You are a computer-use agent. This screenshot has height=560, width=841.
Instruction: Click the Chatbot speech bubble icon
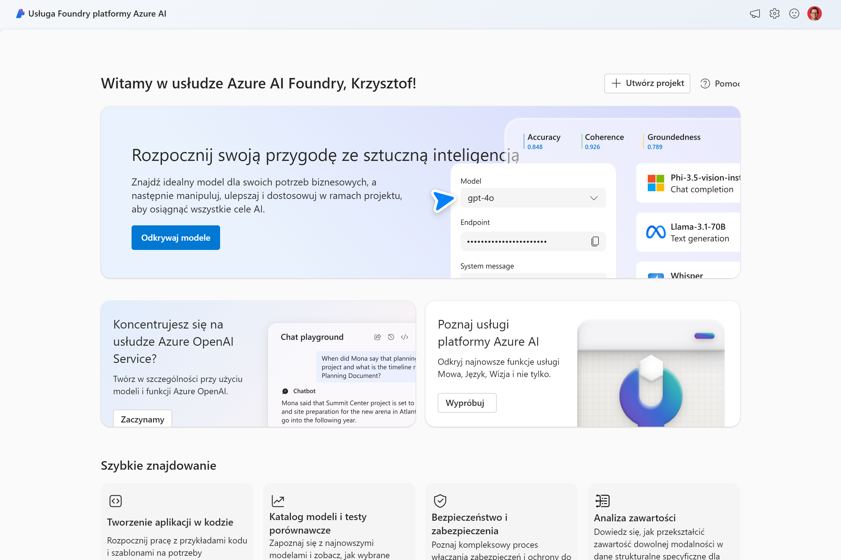tap(285, 391)
